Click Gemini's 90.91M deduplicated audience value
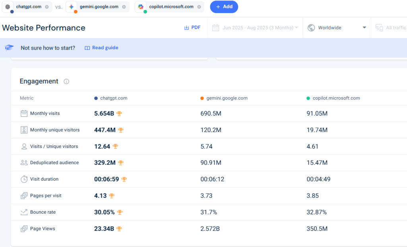Screen dimensions: 407x247 [211, 163]
